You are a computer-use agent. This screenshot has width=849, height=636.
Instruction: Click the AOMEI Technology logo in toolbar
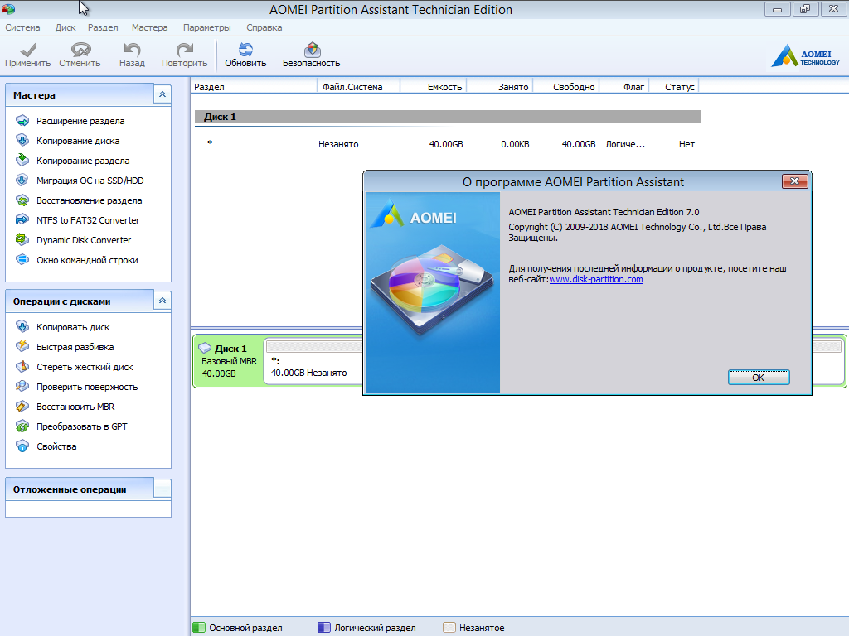[x=805, y=55]
